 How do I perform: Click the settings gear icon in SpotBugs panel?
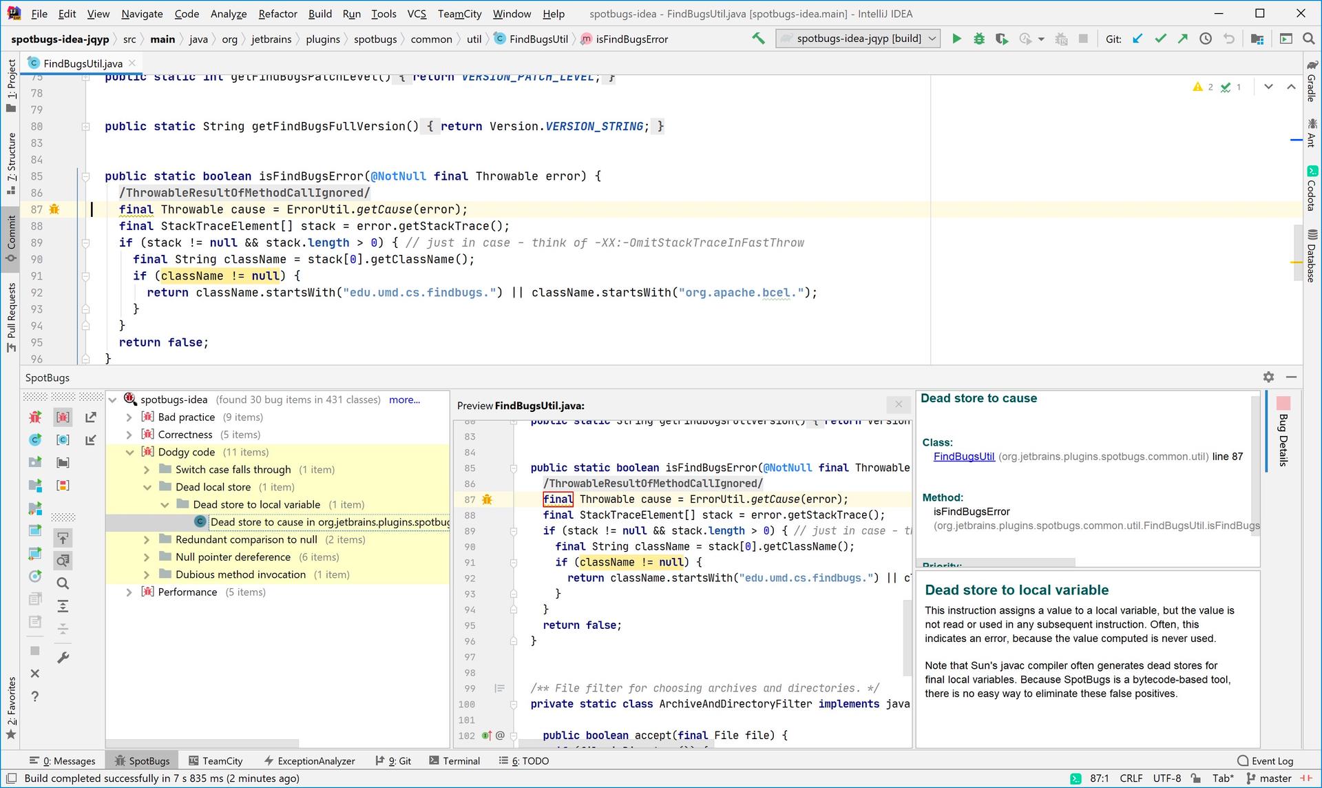1268,375
